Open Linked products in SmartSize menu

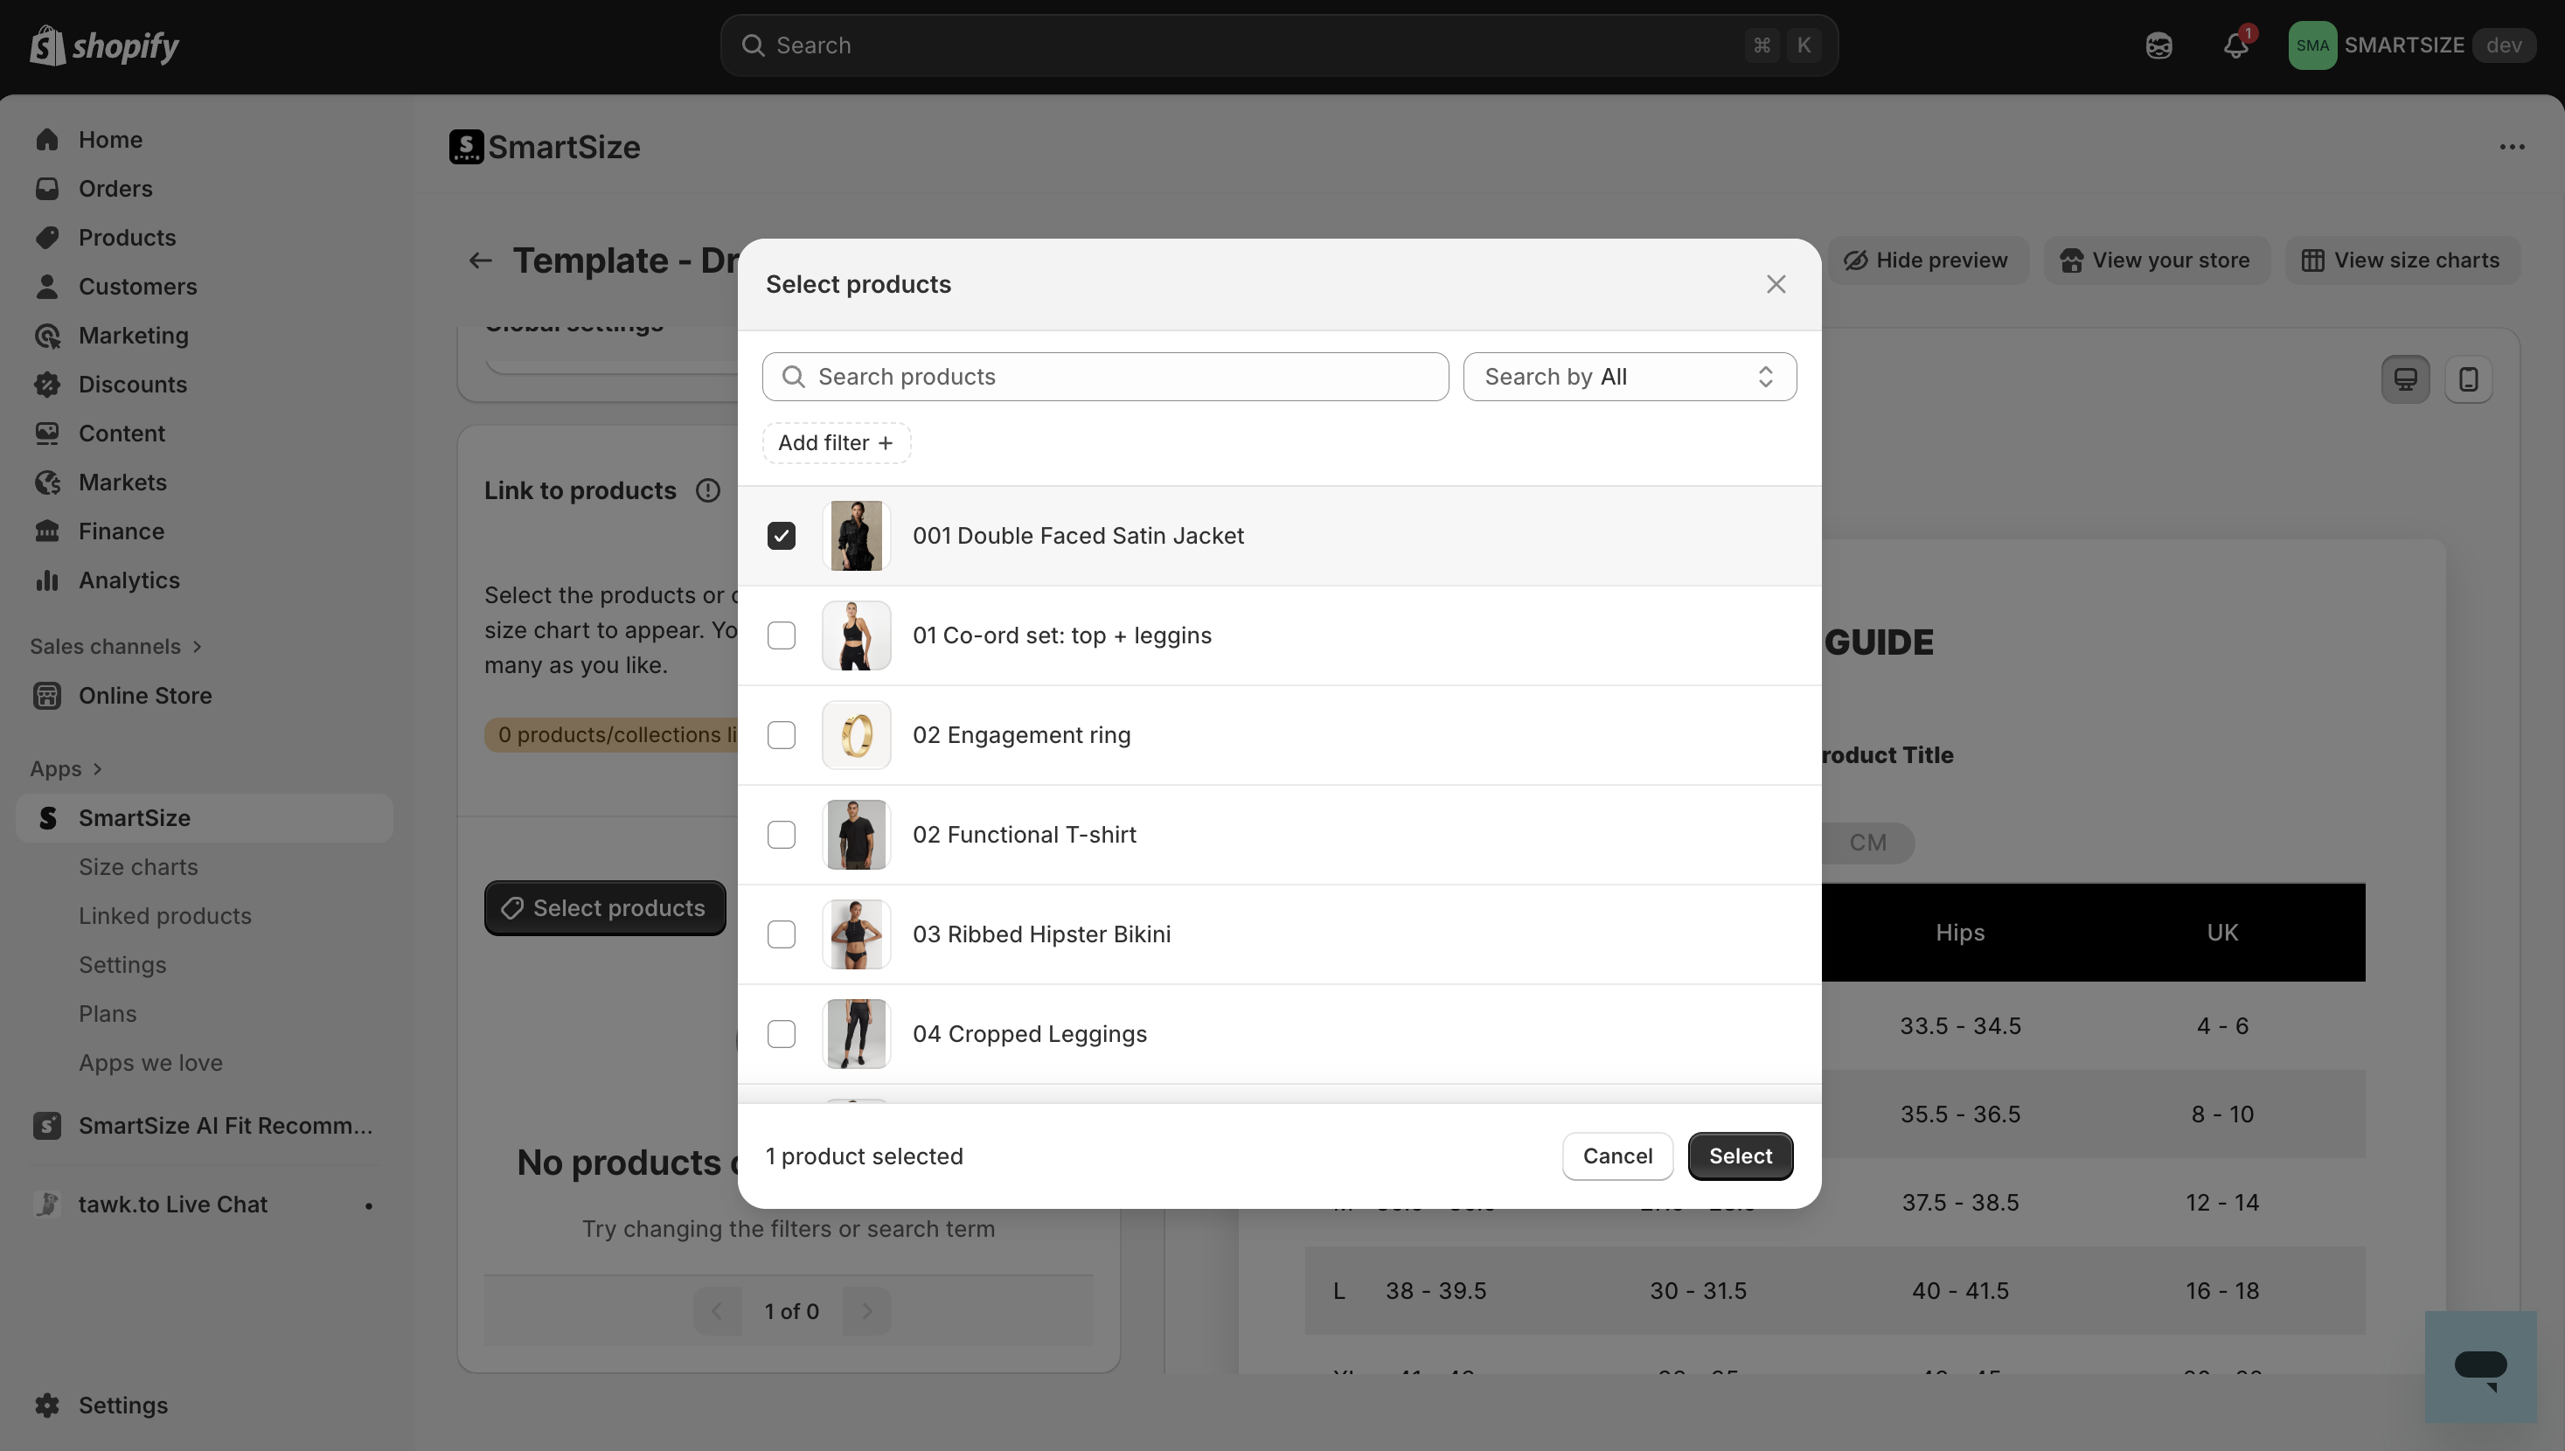[x=165, y=916]
